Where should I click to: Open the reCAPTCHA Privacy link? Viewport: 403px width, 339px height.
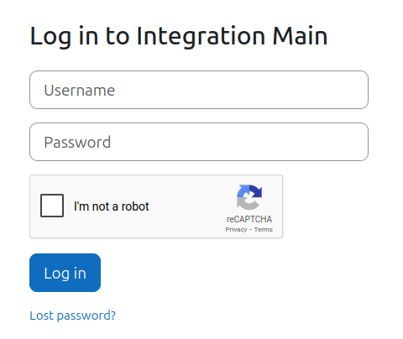click(x=236, y=229)
